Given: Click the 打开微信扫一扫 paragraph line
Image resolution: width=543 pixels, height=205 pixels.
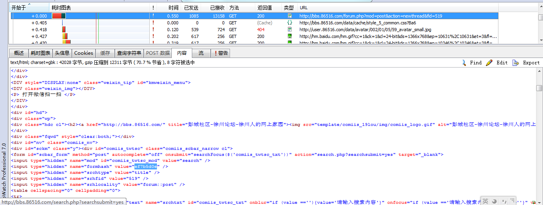Looking at the screenshot, I should click(x=43, y=95).
